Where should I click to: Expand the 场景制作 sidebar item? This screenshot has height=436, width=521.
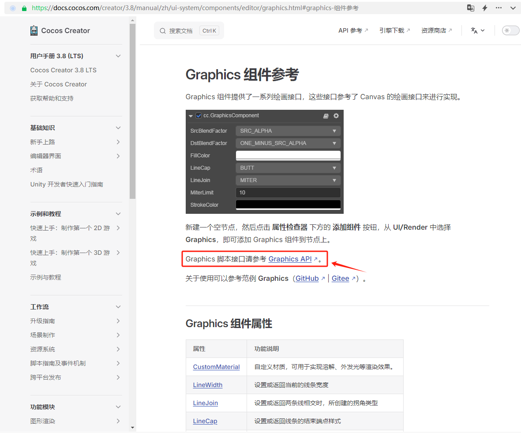(118, 335)
